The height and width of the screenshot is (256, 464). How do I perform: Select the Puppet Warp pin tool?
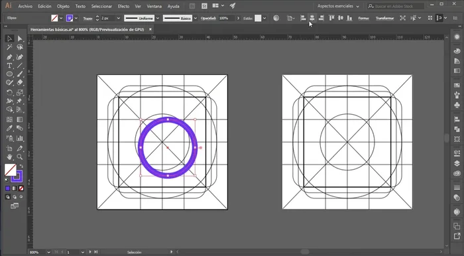tap(20, 101)
